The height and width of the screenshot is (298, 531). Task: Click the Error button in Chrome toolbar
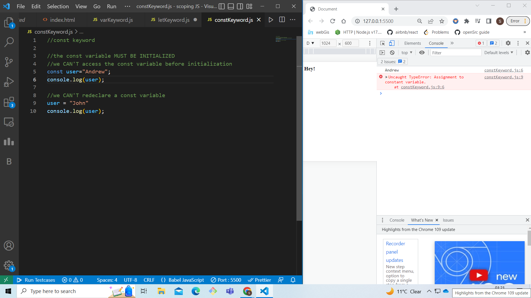[518, 21]
